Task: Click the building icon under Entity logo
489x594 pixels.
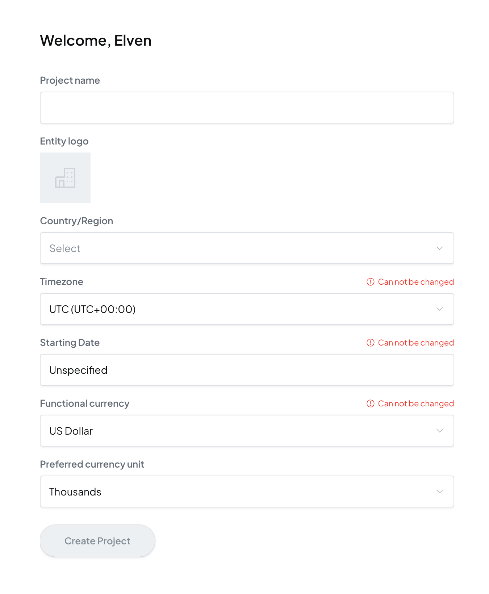Action: 65,178
